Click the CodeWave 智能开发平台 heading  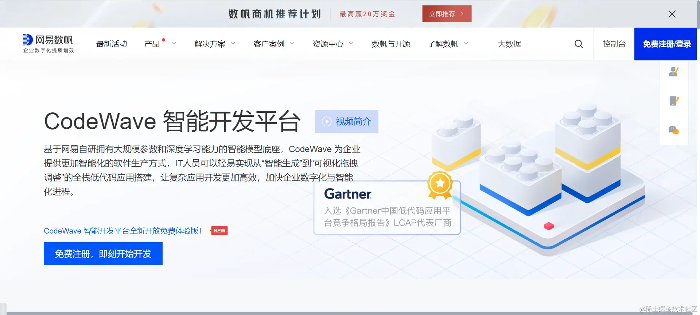172,121
